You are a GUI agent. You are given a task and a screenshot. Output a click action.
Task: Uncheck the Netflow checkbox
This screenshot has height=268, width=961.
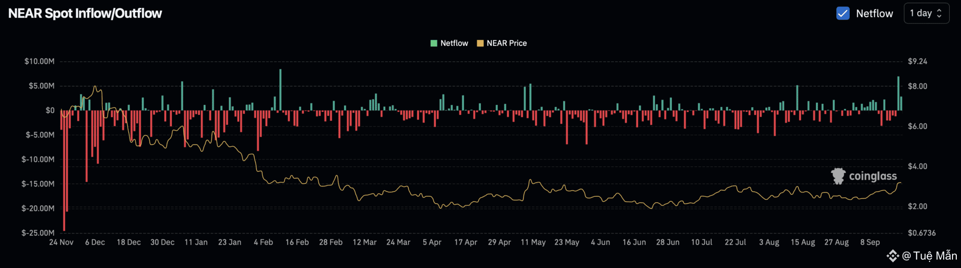[x=843, y=13]
